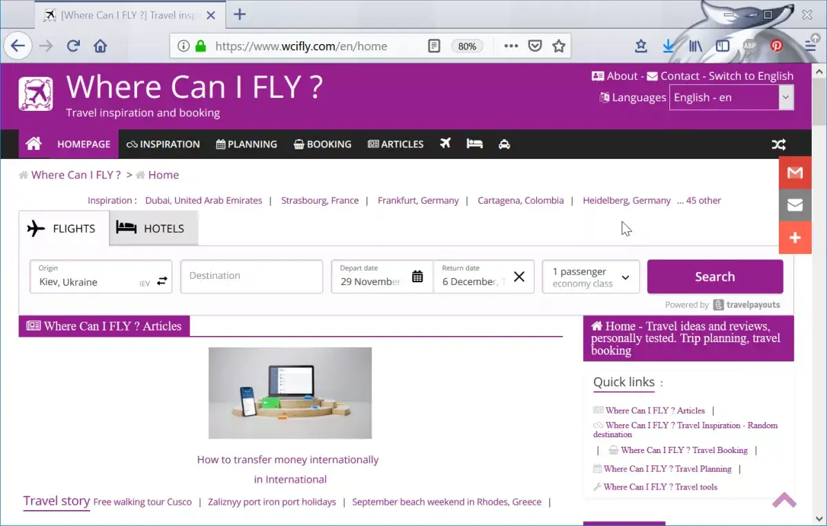Go to the browser Home page icon
827x526 pixels.
click(x=101, y=46)
